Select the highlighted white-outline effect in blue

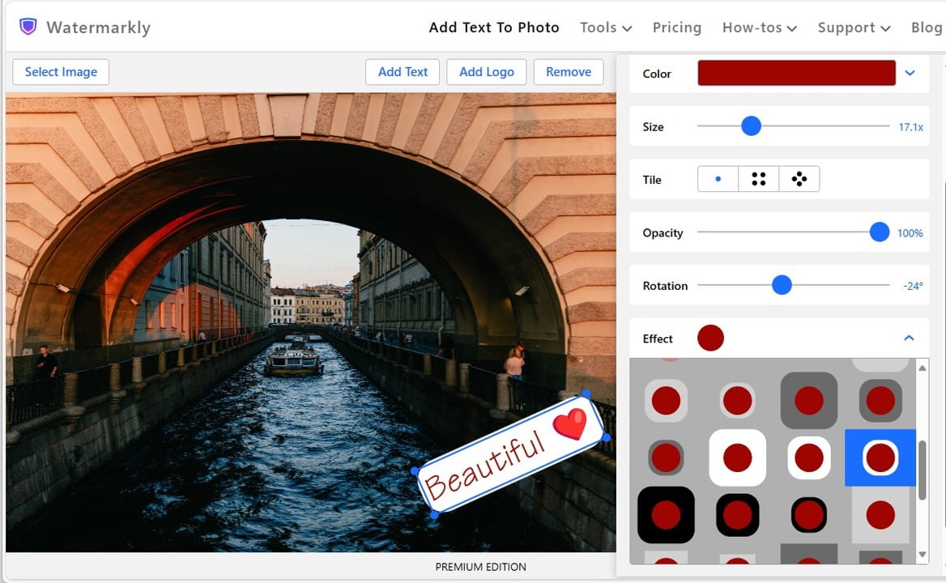coord(880,457)
